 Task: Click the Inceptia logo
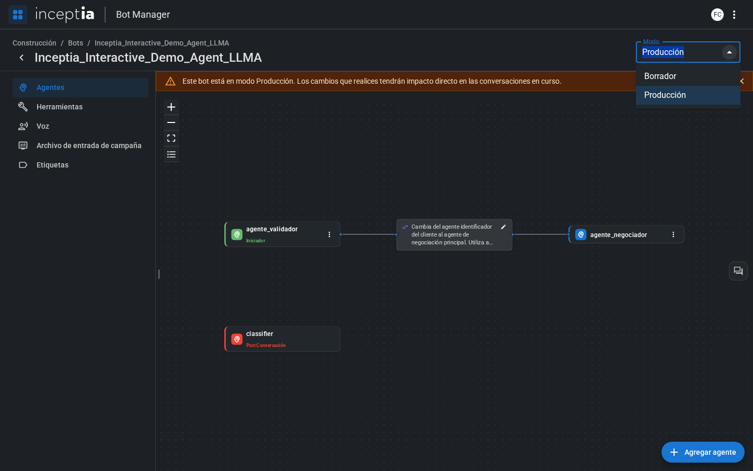(x=65, y=15)
